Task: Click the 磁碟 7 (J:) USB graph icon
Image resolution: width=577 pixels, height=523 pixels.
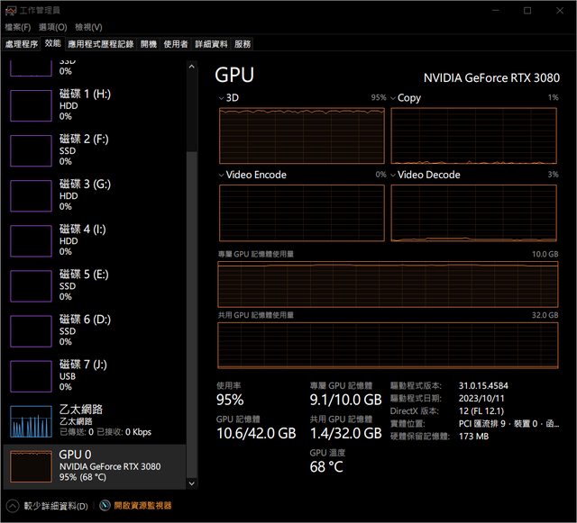Action: click(x=31, y=375)
